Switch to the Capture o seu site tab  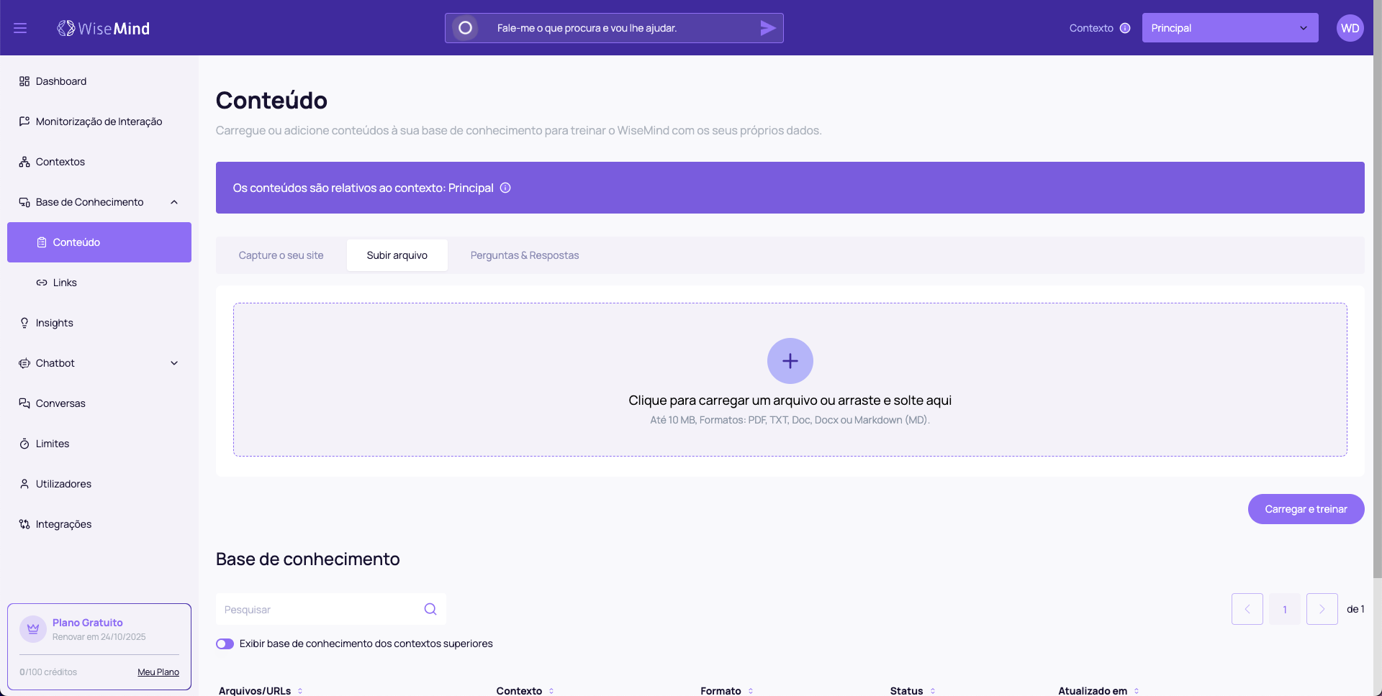point(281,255)
